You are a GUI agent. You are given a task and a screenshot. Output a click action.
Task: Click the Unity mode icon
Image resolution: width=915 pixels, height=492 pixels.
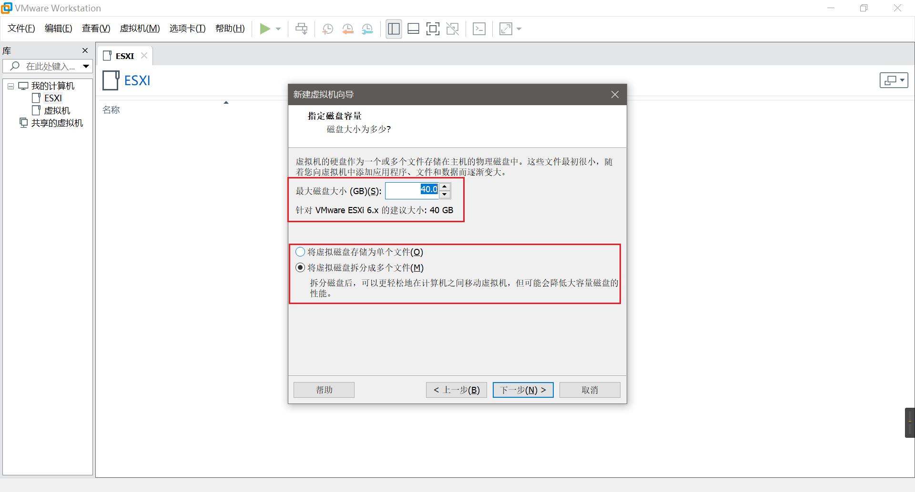click(452, 29)
